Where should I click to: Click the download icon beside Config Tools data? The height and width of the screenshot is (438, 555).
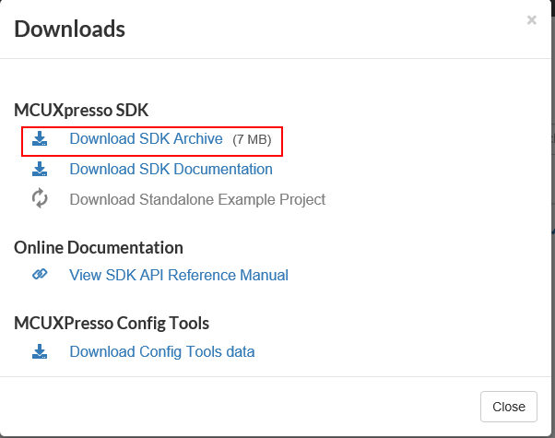click(x=39, y=351)
